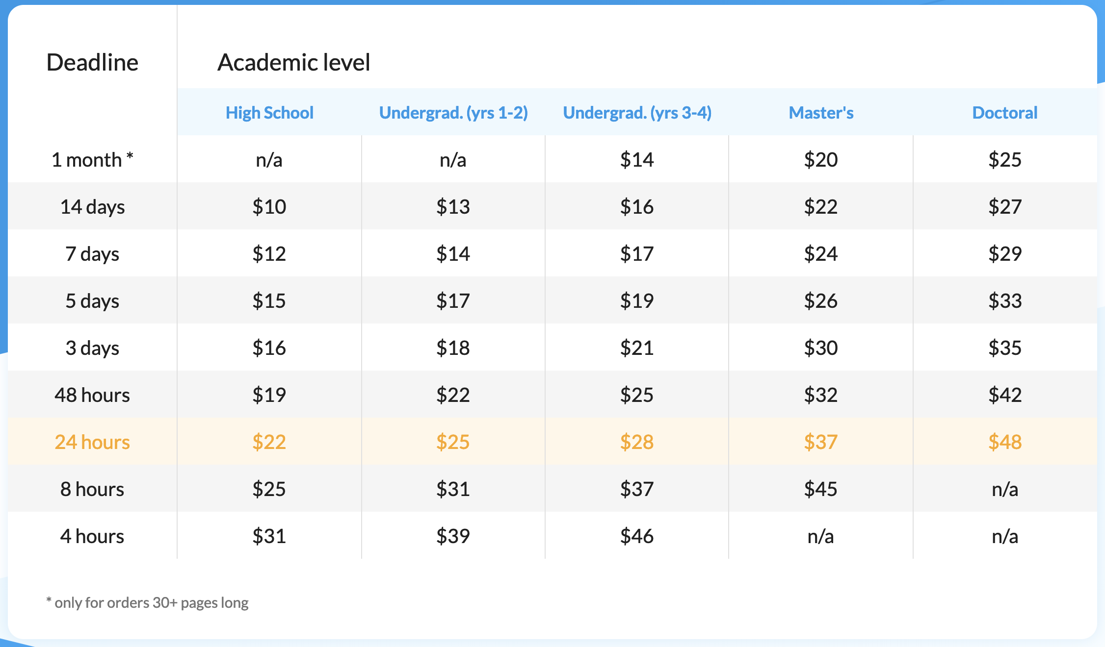Click the 48 hours deadline row label
Viewport: 1105px width, 647px height.
pyautogui.click(x=92, y=395)
